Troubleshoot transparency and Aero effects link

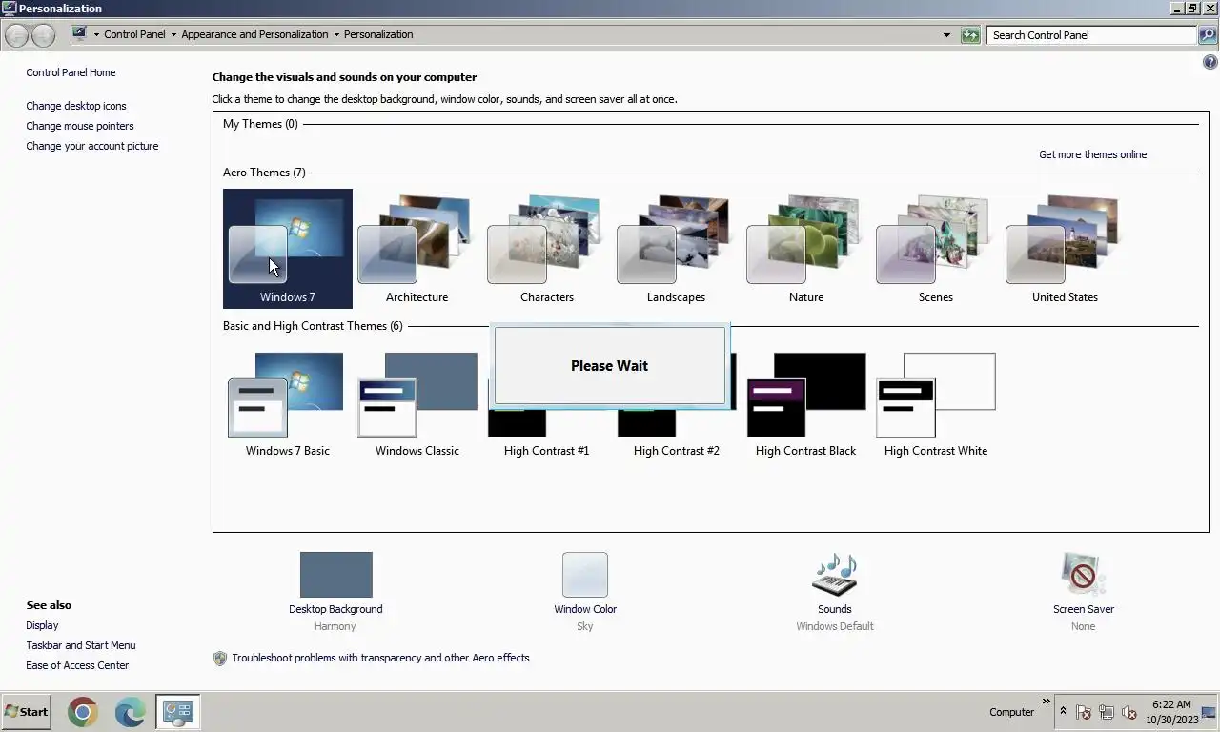[380, 658]
